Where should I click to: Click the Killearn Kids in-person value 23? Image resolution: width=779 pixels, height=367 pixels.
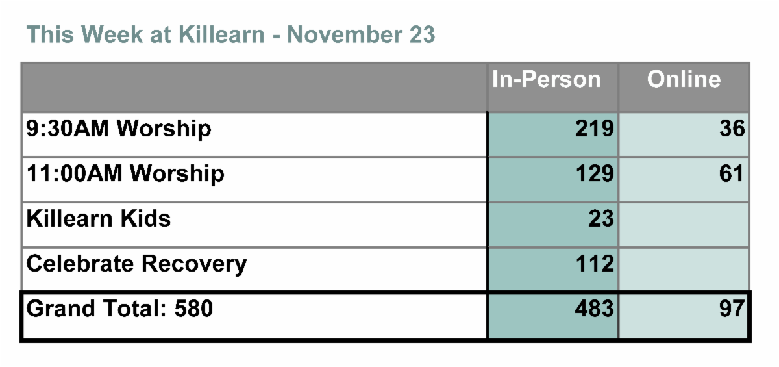coord(600,219)
